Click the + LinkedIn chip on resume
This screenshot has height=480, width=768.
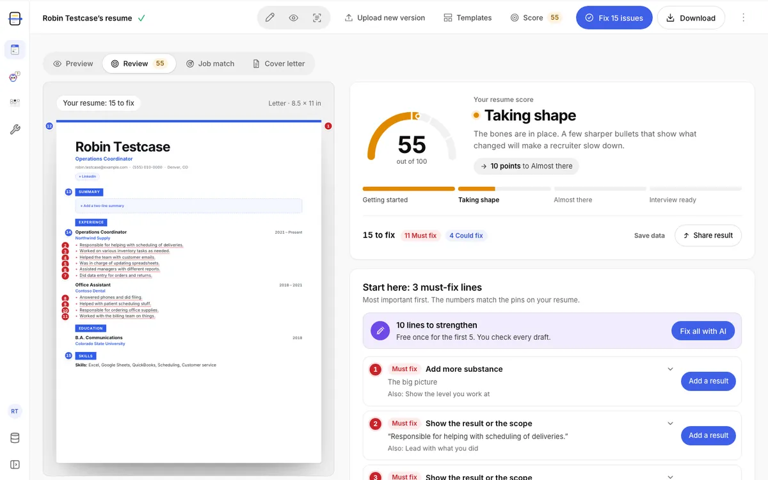[x=88, y=176]
